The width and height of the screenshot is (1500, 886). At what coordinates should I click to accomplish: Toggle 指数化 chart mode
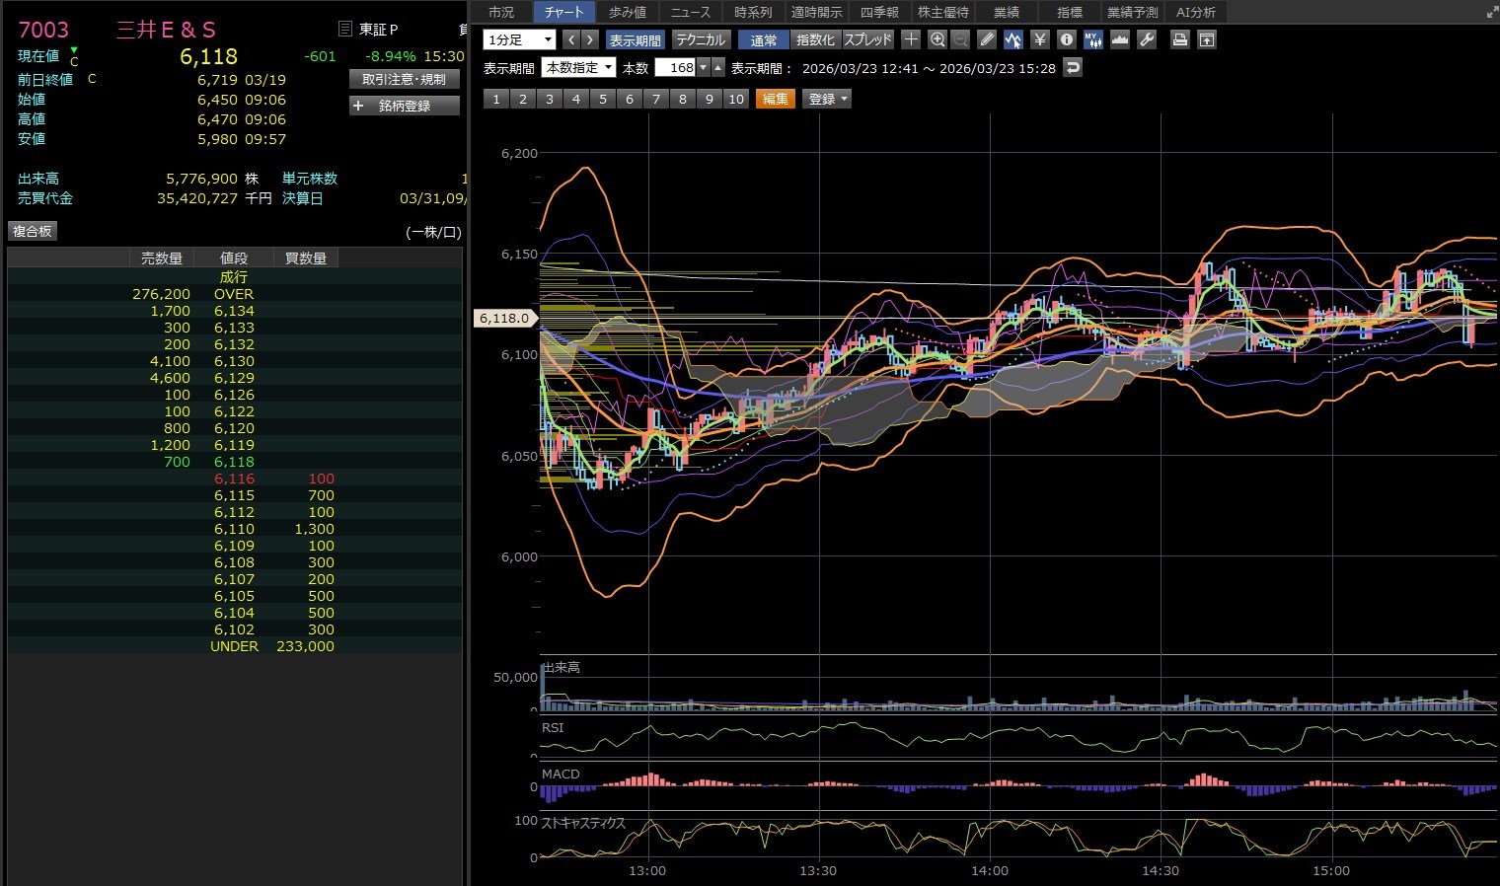[x=815, y=40]
